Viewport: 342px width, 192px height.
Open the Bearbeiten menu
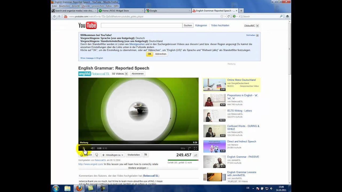(64, 6)
